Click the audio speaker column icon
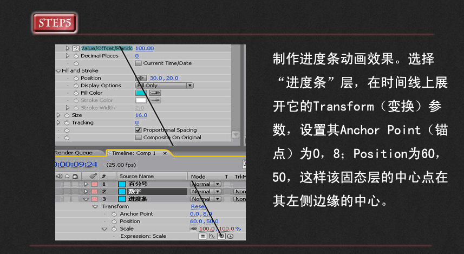This screenshot has width=464, height=254. tap(59, 176)
